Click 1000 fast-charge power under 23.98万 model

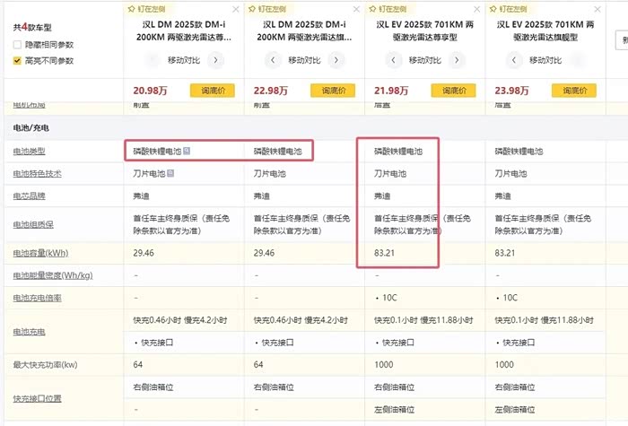click(x=504, y=365)
